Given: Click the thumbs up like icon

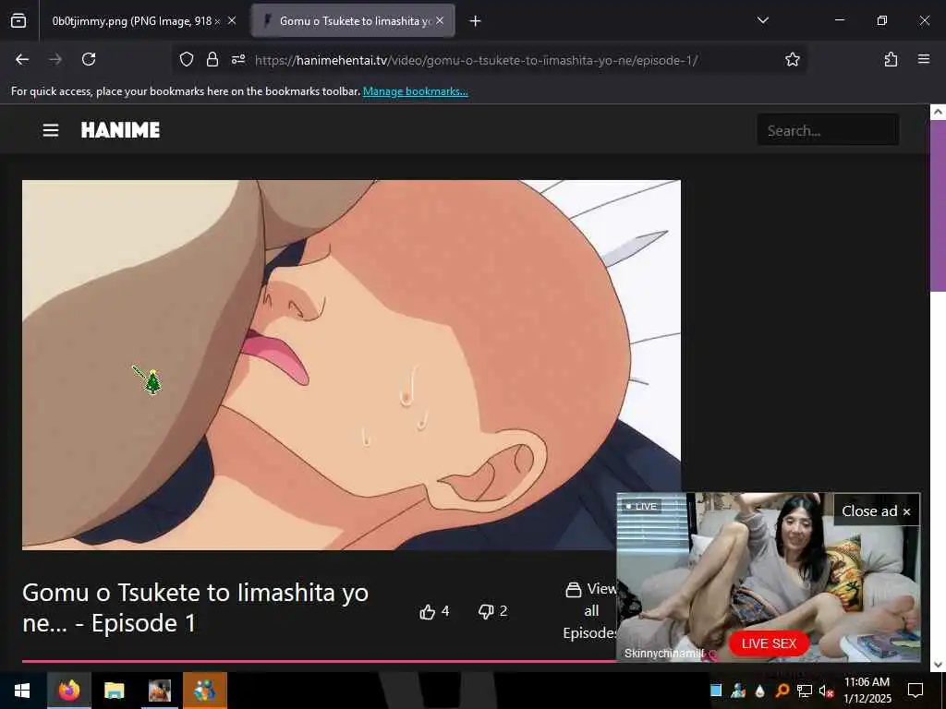Looking at the screenshot, I should 427,612.
